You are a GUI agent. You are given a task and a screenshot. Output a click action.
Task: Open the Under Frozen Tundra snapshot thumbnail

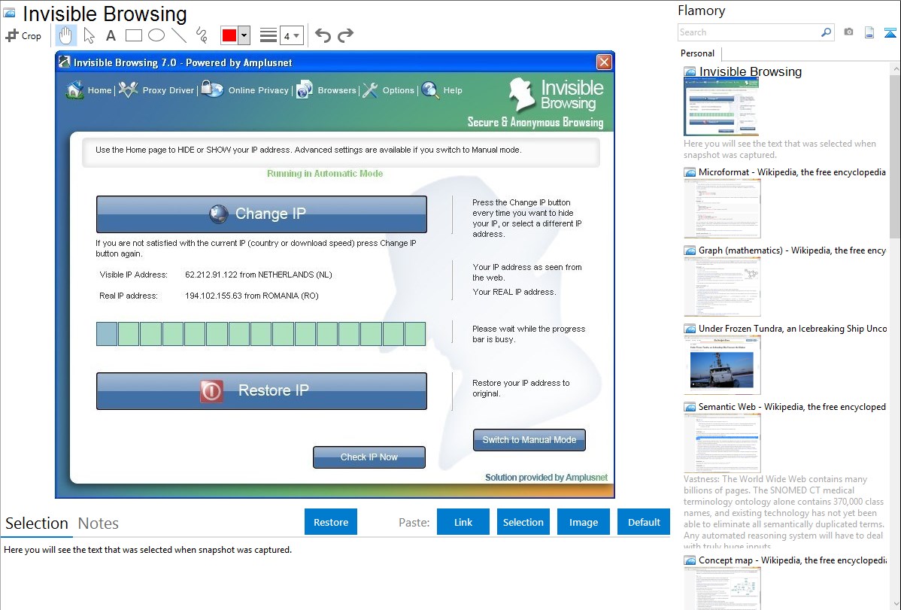pos(722,365)
